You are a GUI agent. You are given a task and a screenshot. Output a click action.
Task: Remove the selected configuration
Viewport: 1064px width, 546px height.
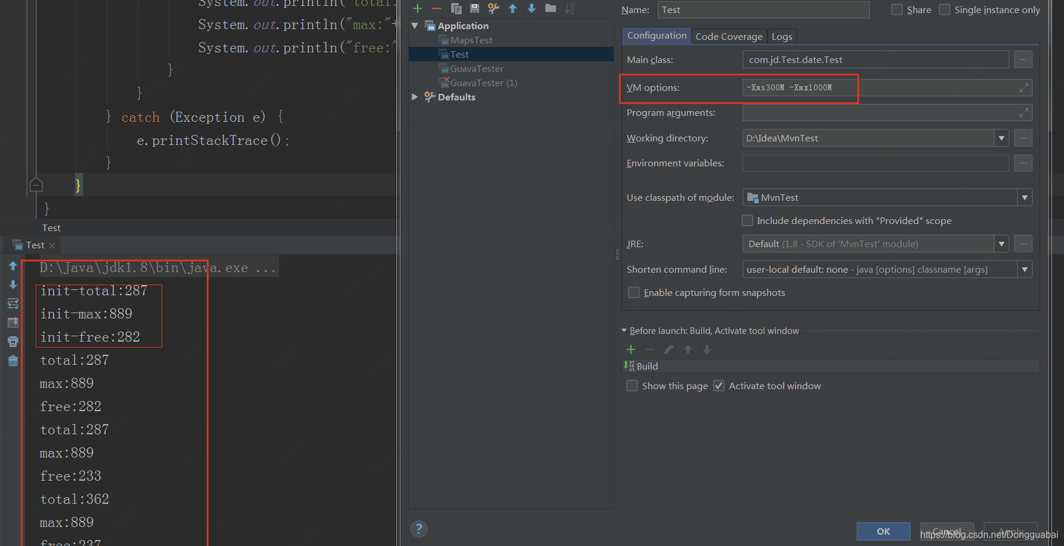coord(437,8)
